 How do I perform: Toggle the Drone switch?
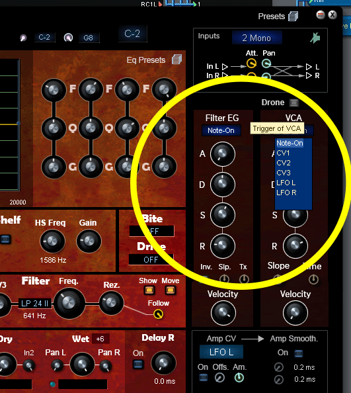click(294, 103)
